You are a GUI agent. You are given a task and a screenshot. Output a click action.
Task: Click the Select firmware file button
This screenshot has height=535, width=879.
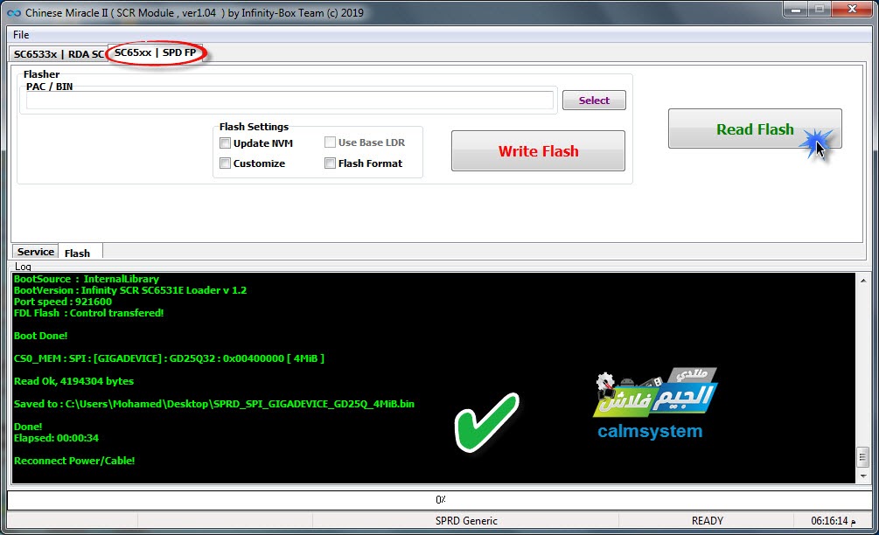(594, 101)
